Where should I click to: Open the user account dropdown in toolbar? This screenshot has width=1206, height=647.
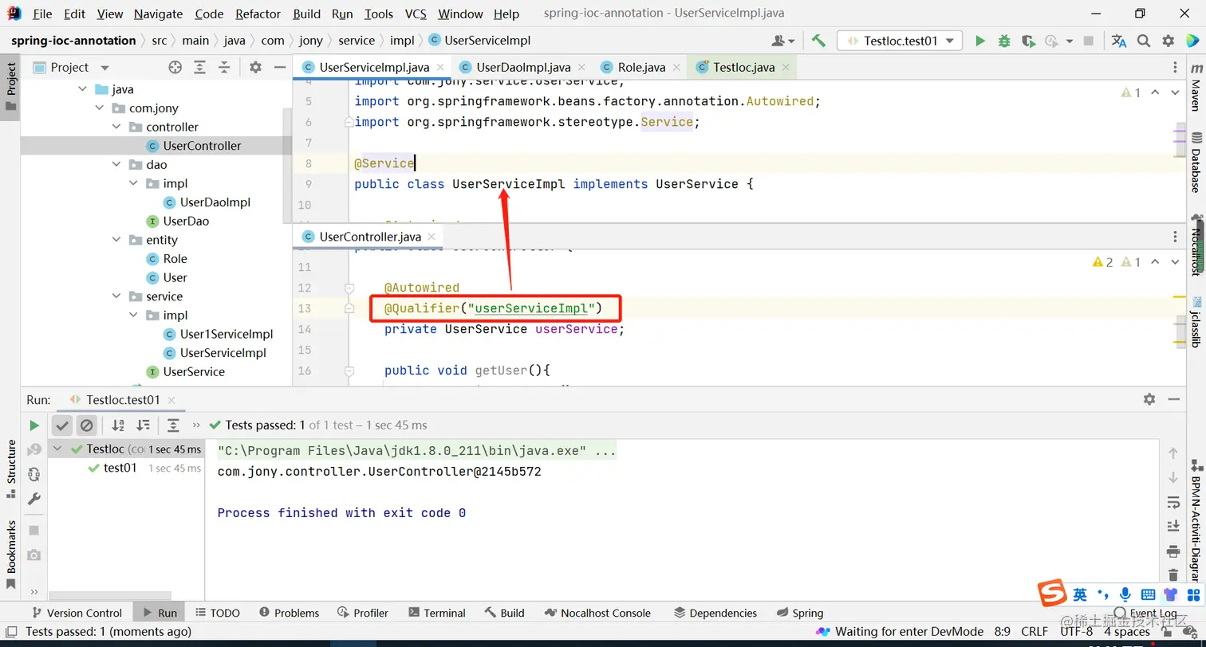click(783, 41)
